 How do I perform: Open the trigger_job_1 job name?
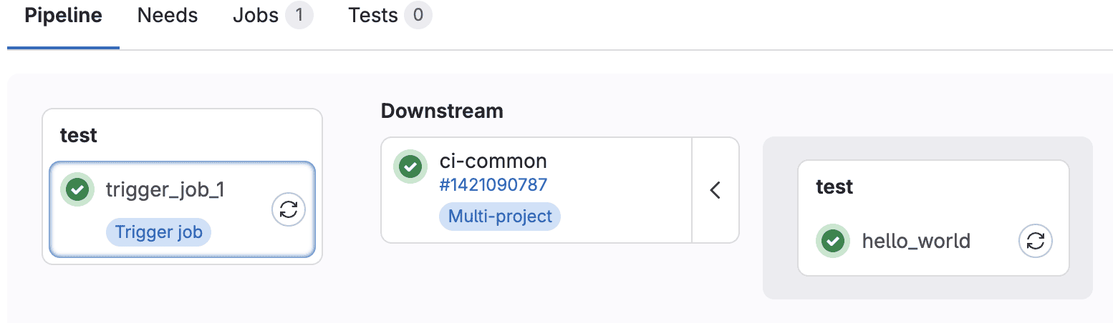tap(165, 190)
